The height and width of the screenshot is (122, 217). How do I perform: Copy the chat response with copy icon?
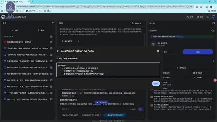(x=79, y=41)
